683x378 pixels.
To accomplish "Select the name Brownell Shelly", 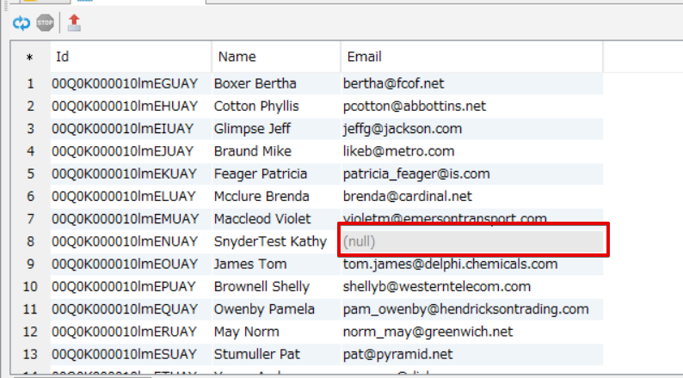I will (x=262, y=287).
